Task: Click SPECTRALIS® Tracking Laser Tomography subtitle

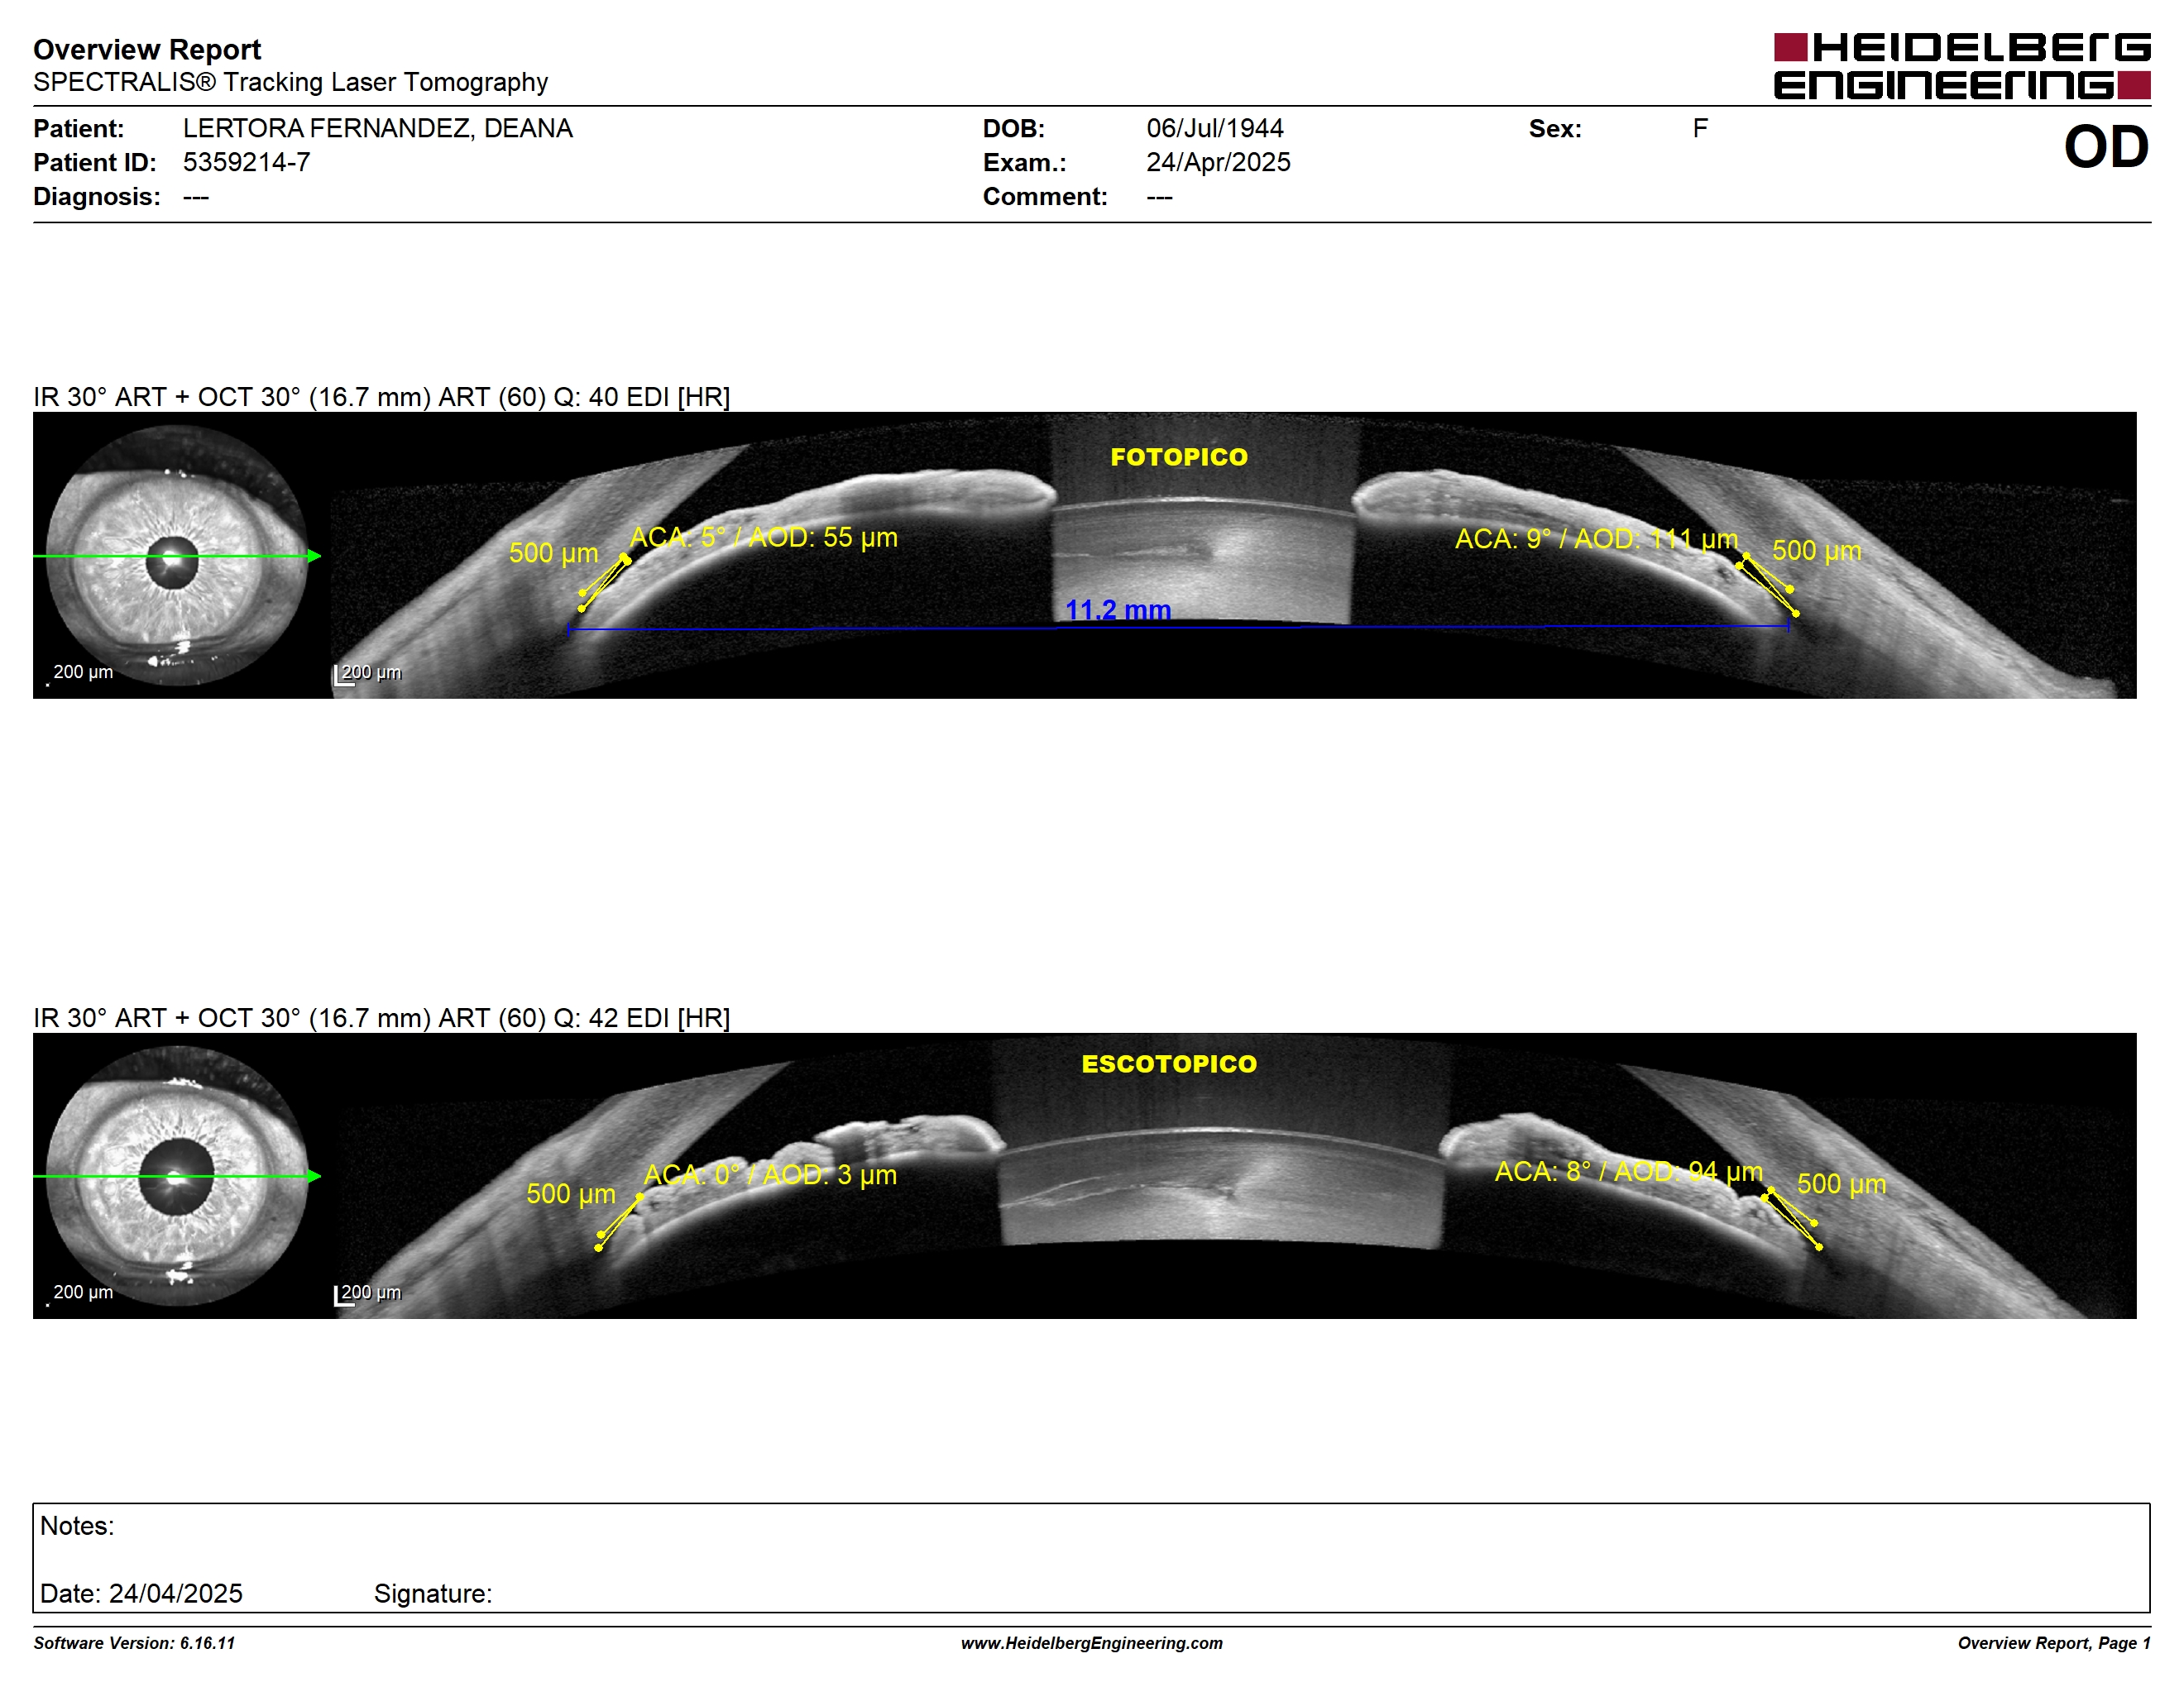Action: (x=291, y=82)
